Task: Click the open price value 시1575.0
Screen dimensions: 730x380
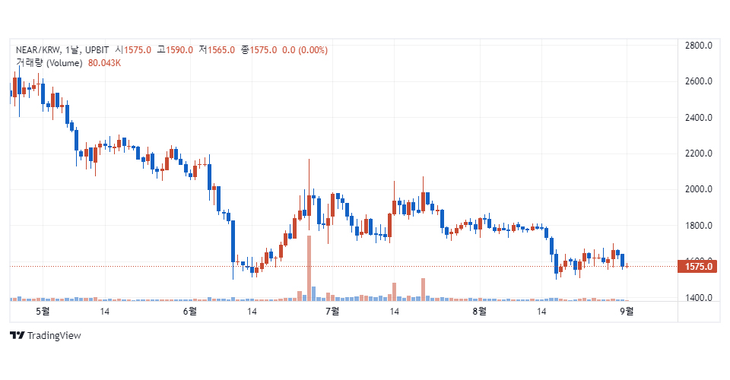Action: point(133,50)
